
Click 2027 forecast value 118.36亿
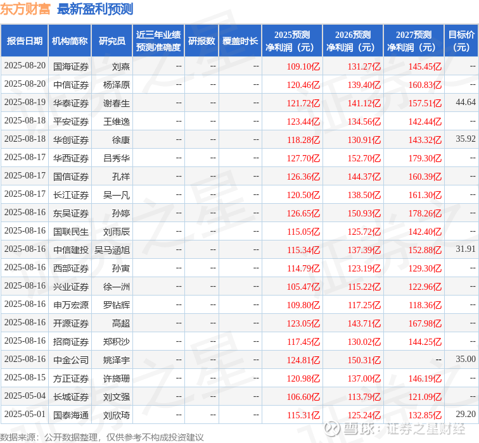tap(425, 305)
